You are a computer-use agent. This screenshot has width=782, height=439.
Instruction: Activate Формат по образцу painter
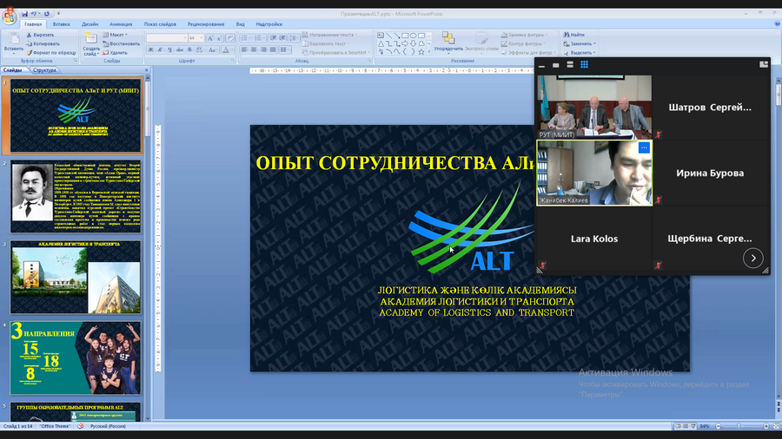[x=51, y=53]
